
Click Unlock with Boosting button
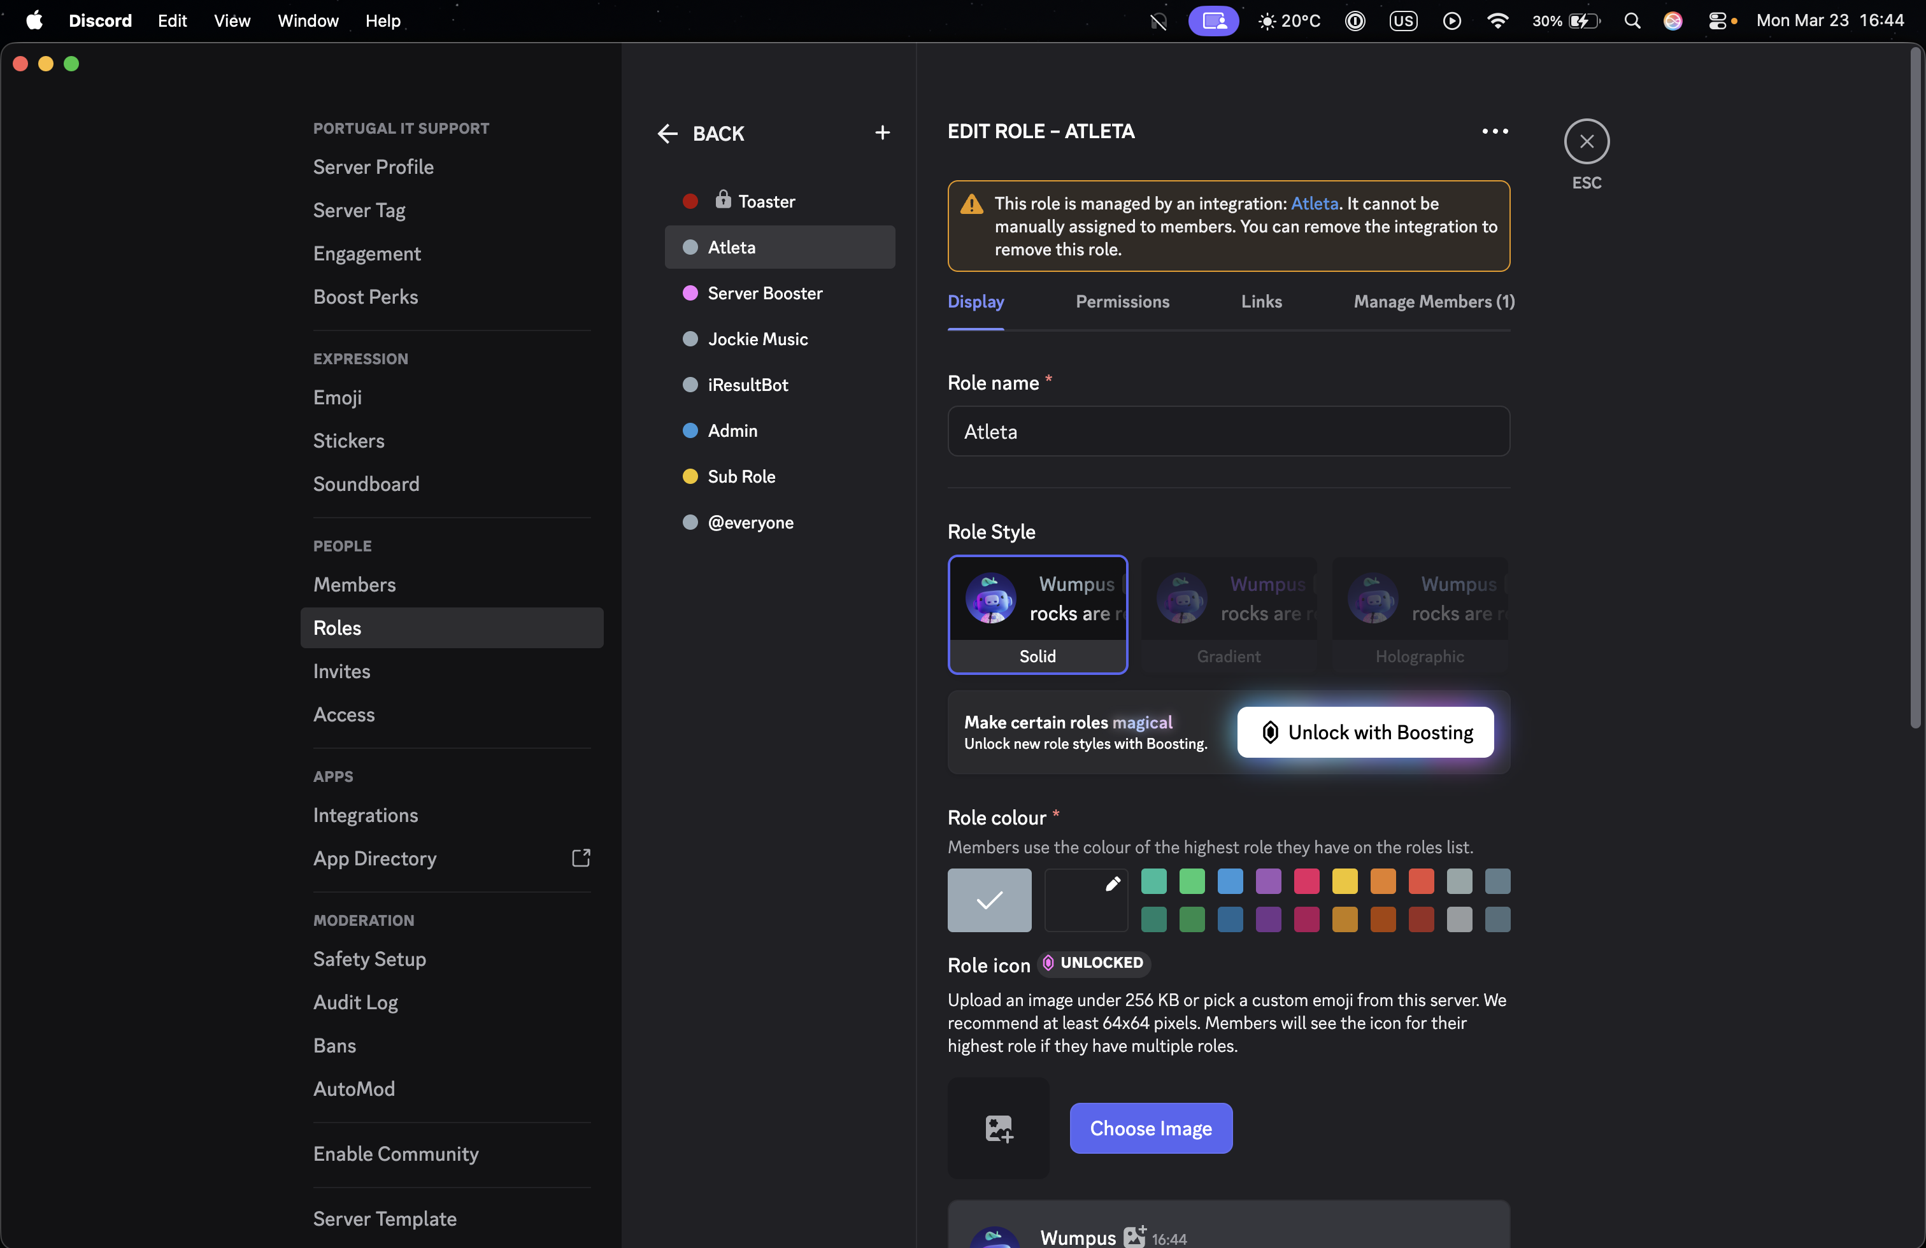click(x=1364, y=732)
